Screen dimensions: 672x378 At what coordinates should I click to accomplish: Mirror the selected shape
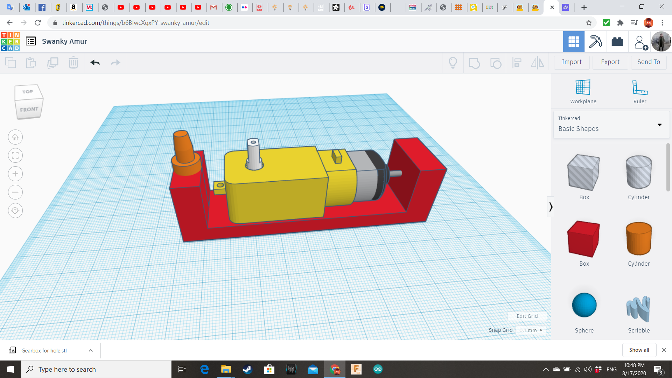pos(537,63)
